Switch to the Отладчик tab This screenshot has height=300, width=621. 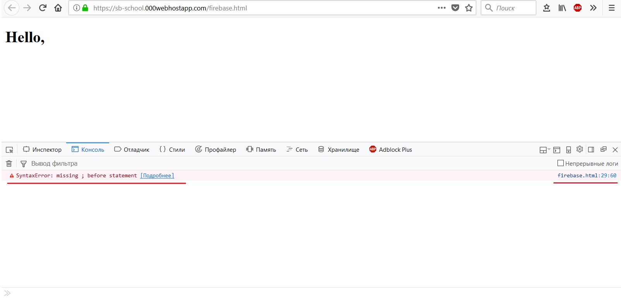click(x=132, y=149)
